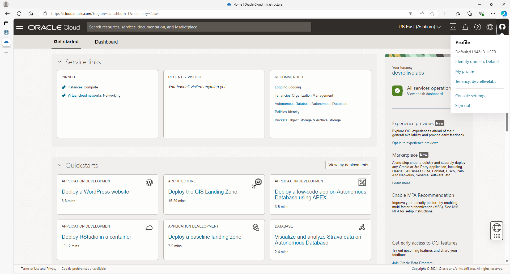Click the APEX quickstart card icon
510x274 pixels.
pos(362,182)
